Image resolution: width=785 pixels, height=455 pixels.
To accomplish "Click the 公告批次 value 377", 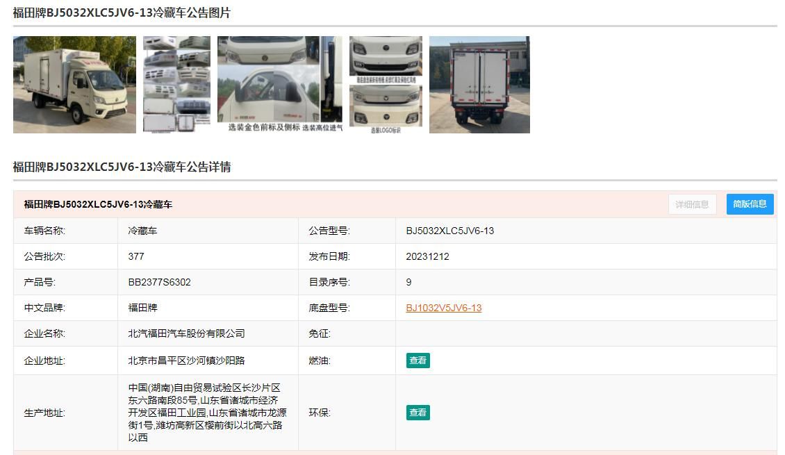I will (136, 256).
